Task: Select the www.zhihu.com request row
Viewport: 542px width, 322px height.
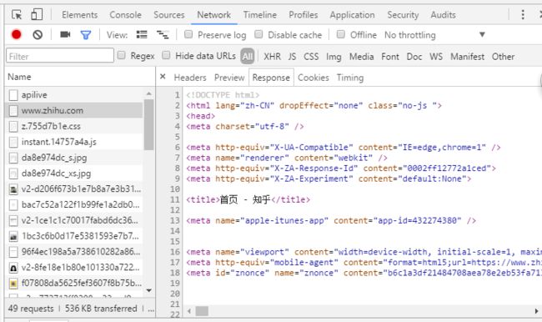Action: [74, 111]
